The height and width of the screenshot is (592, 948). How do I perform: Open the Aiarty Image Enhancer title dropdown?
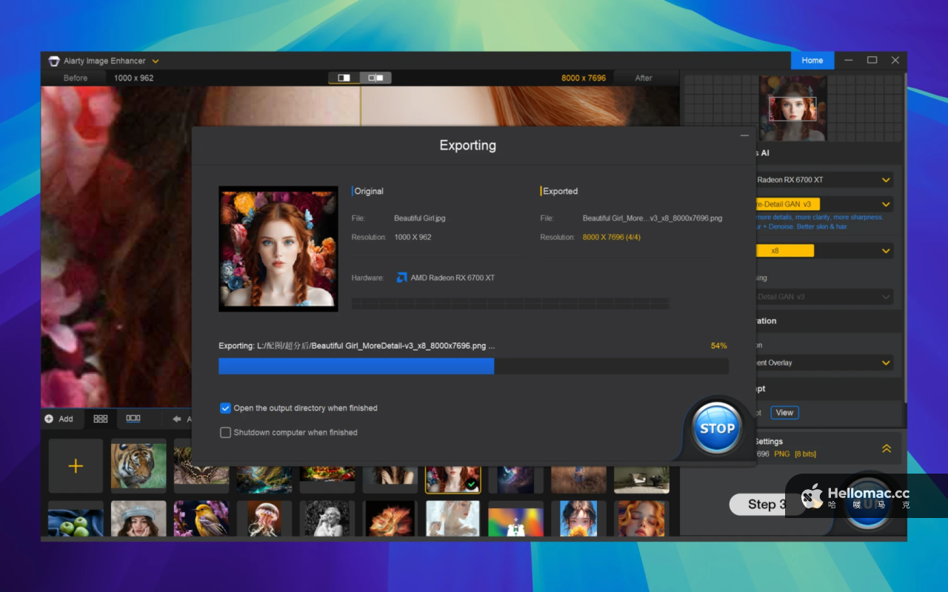point(156,61)
